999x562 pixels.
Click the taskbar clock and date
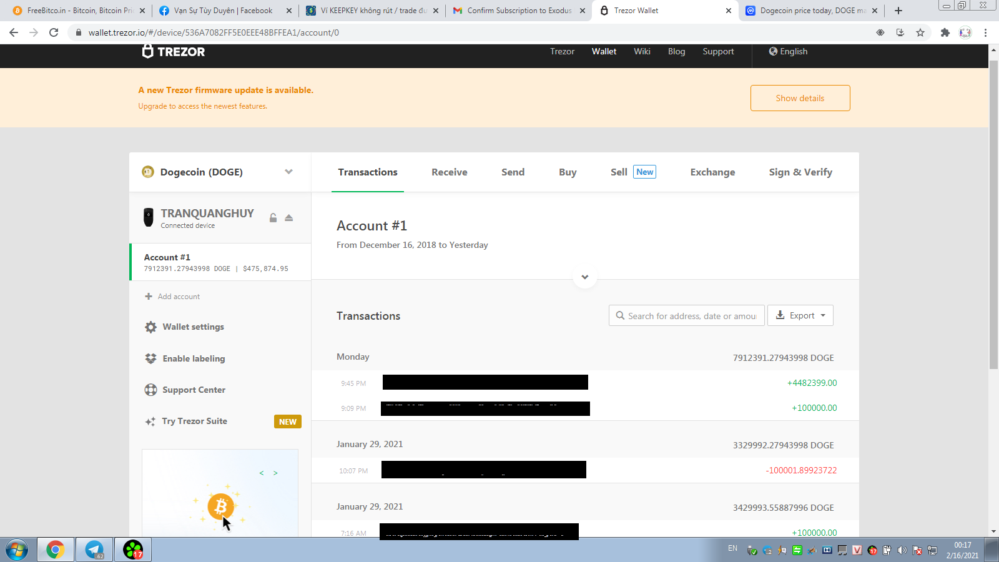point(962,550)
